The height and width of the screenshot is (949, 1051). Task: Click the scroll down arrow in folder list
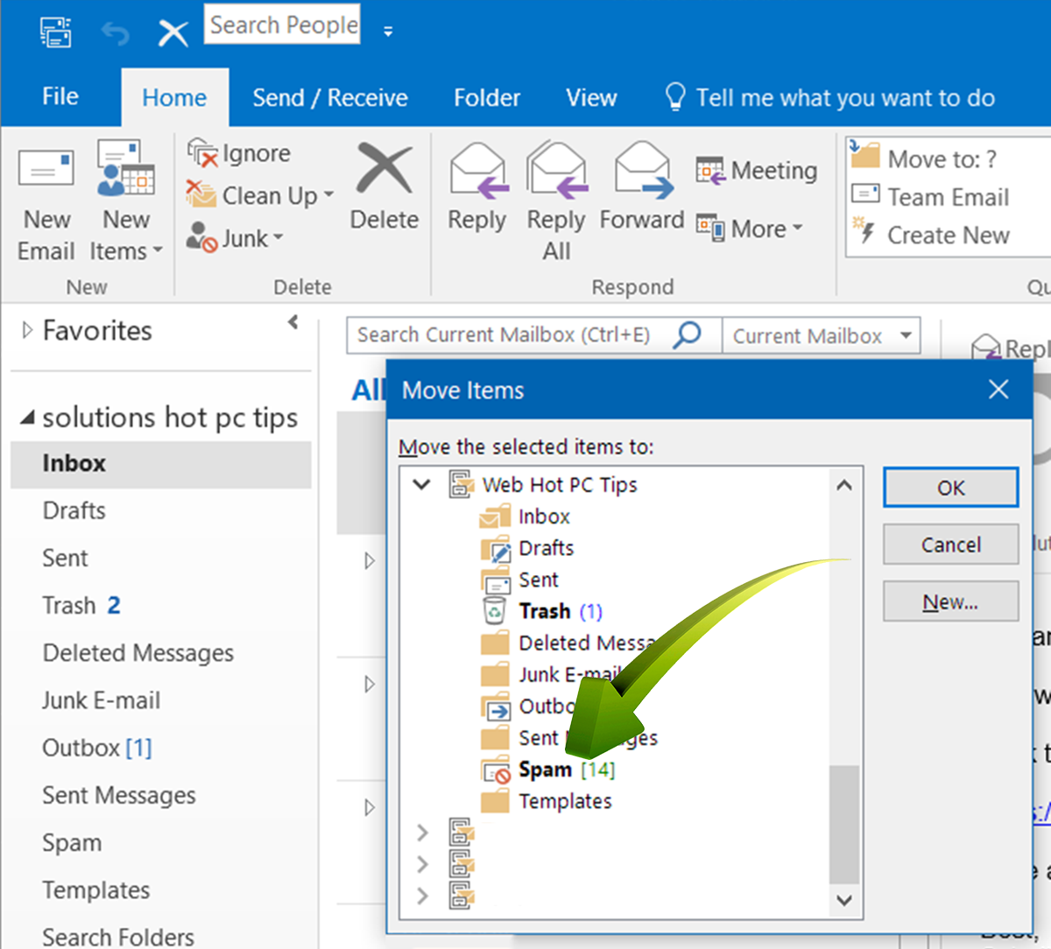click(x=844, y=899)
